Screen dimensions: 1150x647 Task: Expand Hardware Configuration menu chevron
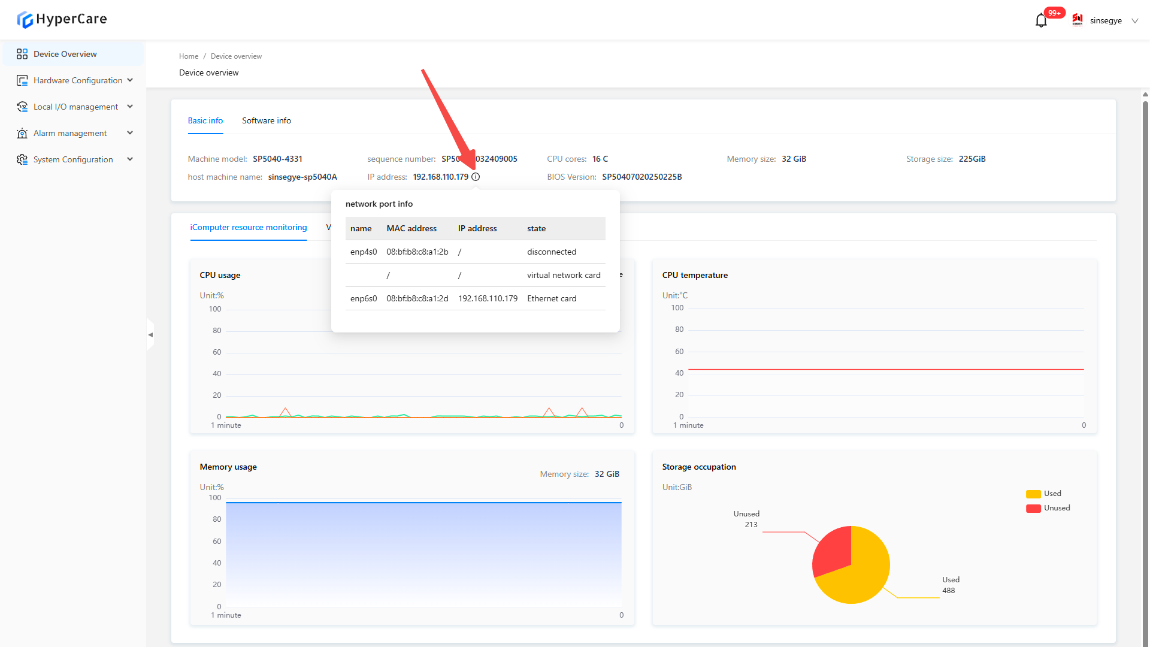tap(130, 80)
